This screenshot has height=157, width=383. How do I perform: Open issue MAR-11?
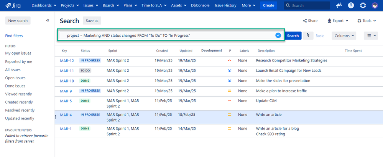pos(67,71)
